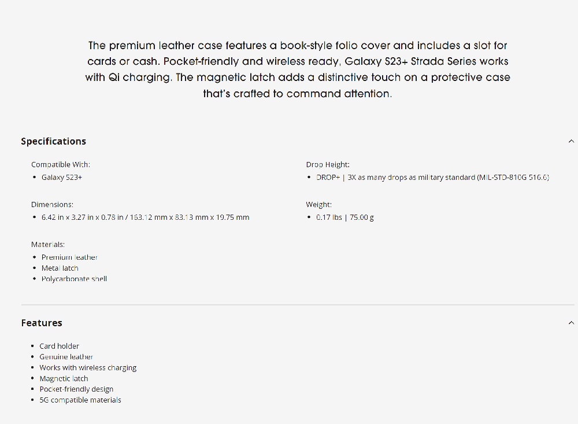This screenshot has height=424, width=578.
Task: Click the Compatible With label
Action: (x=61, y=165)
